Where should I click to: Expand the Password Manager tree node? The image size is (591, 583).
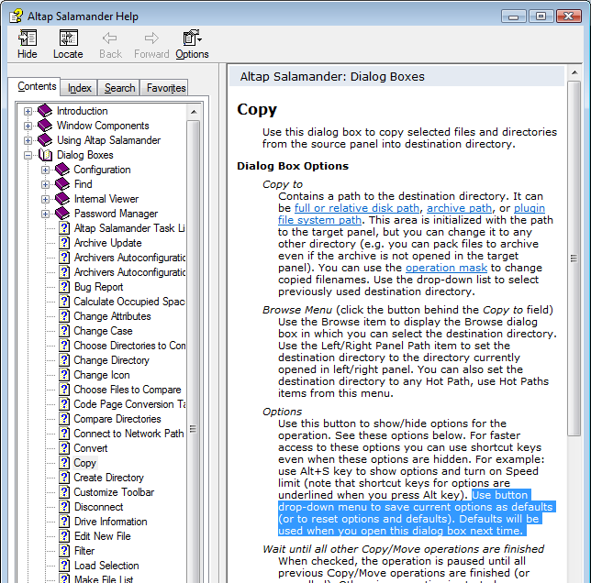45,214
